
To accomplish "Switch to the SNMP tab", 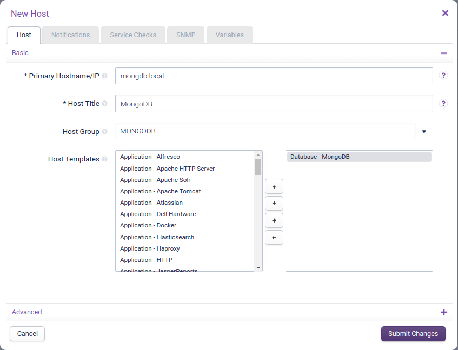I will click(x=185, y=35).
